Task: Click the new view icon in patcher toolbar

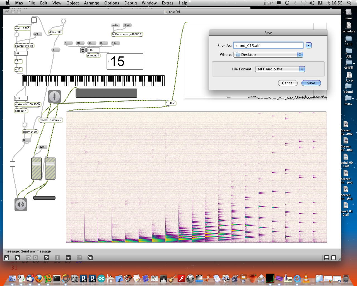Action: point(17,258)
